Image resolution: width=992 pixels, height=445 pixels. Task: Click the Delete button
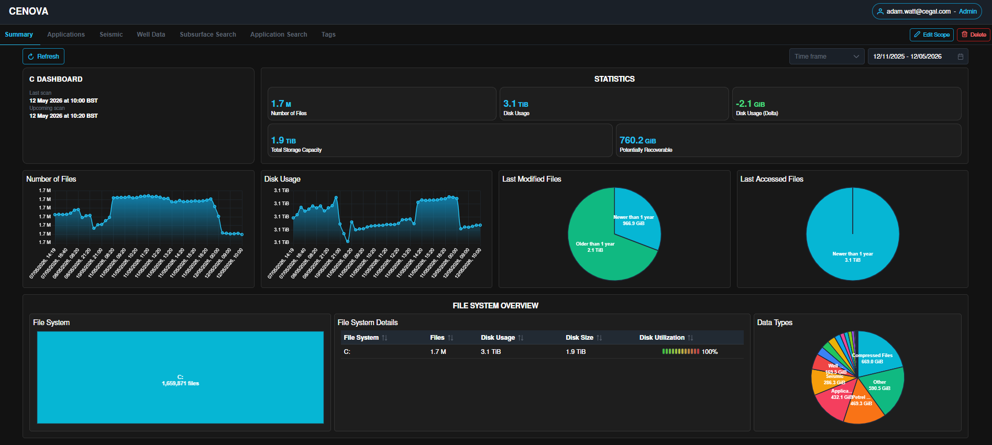tap(973, 35)
